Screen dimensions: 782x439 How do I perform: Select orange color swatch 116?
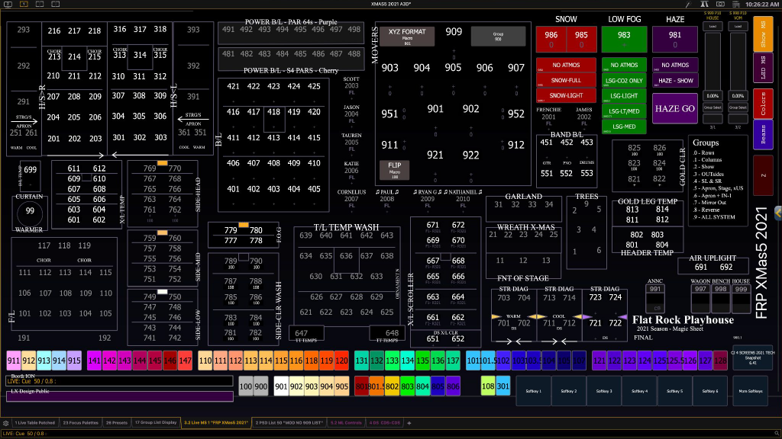pos(296,360)
